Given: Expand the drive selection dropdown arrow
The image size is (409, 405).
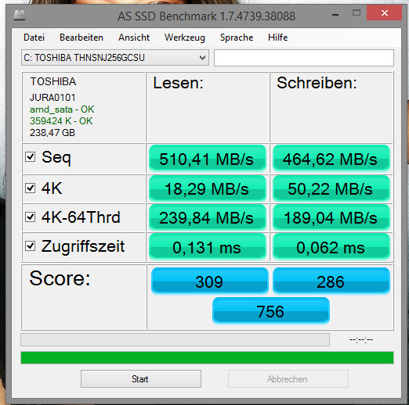Looking at the screenshot, I should [x=202, y=58].
